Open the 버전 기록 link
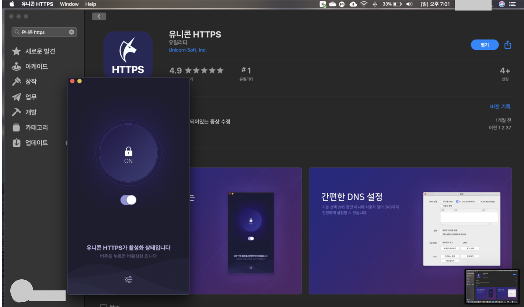This screenshot has height=307, width=524. pyautogui.click(x=500, y=107)
